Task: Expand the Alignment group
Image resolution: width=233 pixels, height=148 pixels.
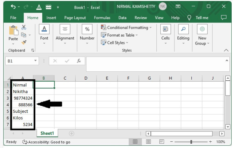Action: (x=65, y=35)
